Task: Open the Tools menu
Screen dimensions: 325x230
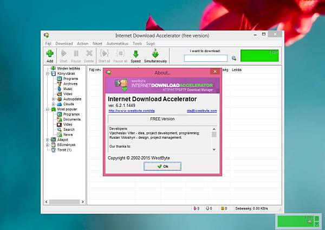Action: point(137,43)
